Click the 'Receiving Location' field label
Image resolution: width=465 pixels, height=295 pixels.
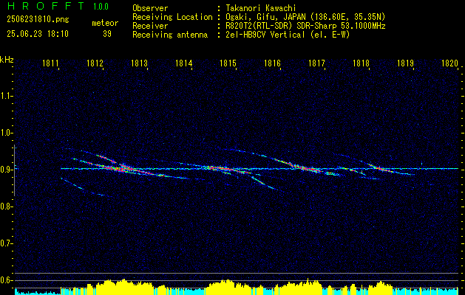[x=172, y=17]
